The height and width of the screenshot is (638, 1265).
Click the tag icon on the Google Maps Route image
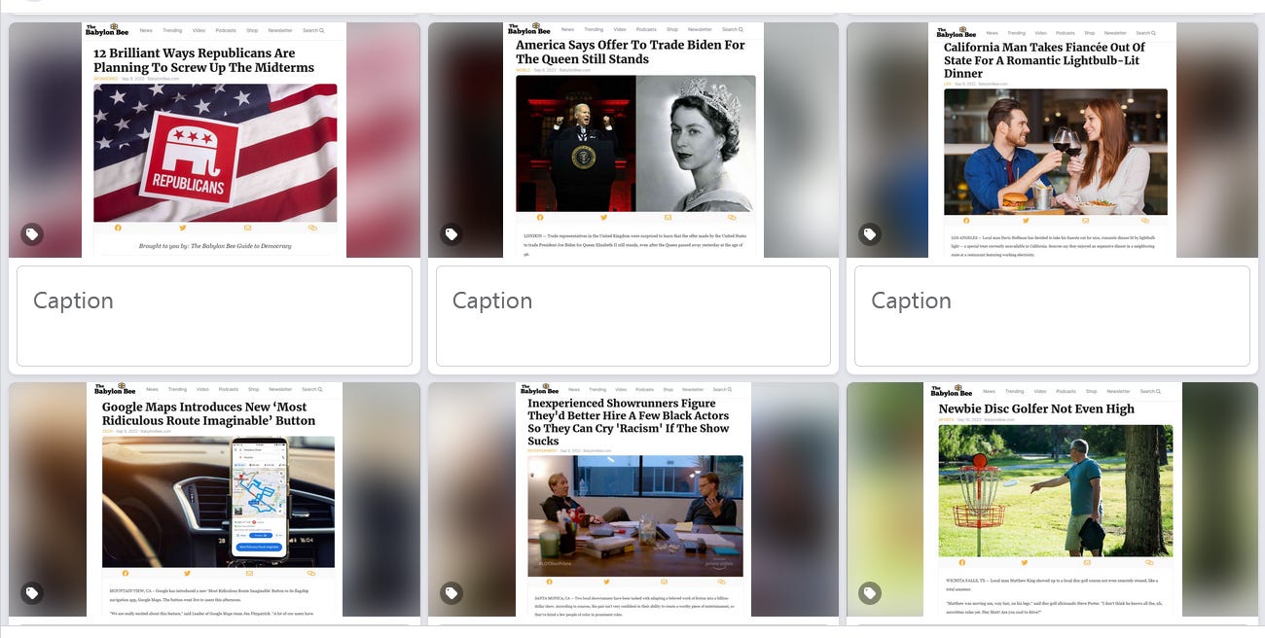pos(32,593)
